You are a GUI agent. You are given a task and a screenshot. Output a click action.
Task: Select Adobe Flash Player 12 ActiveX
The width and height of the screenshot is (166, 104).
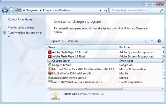(x=70, y=52)
